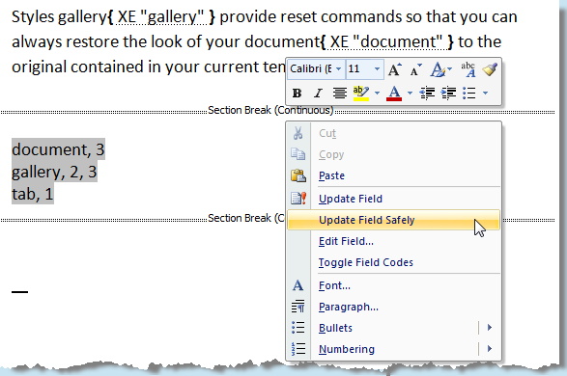Apply the yellow text highlight color
The height and width of the screenshot is (376, 567).
[x=361, y=94]
